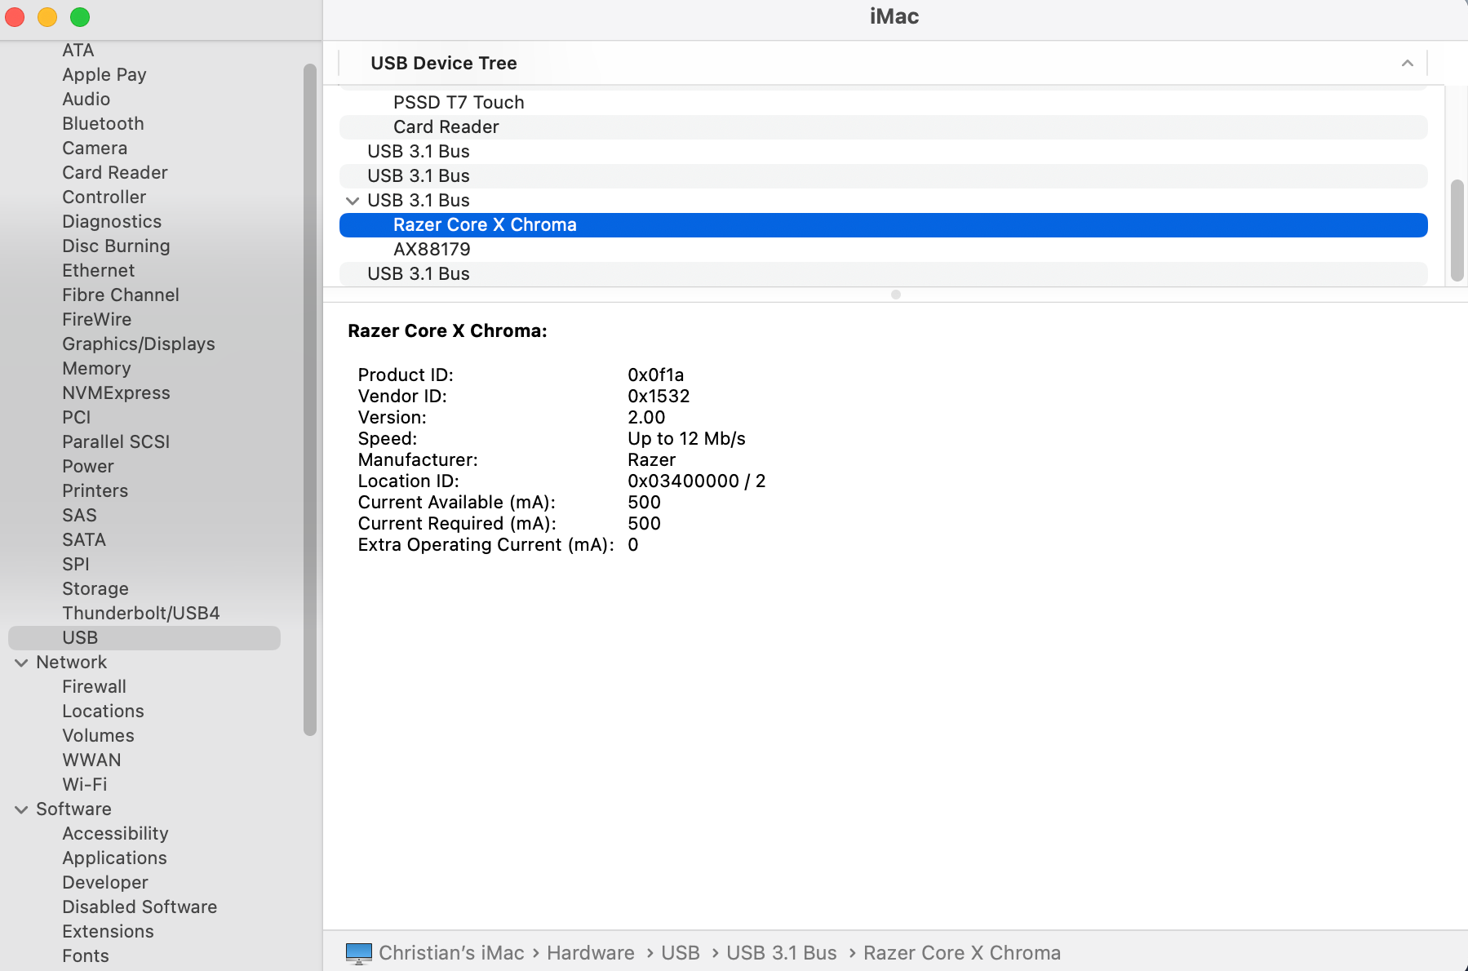Open Diagnostics in the sidebar
This screenshot has height=971, width=1468.
pos(112,222)
